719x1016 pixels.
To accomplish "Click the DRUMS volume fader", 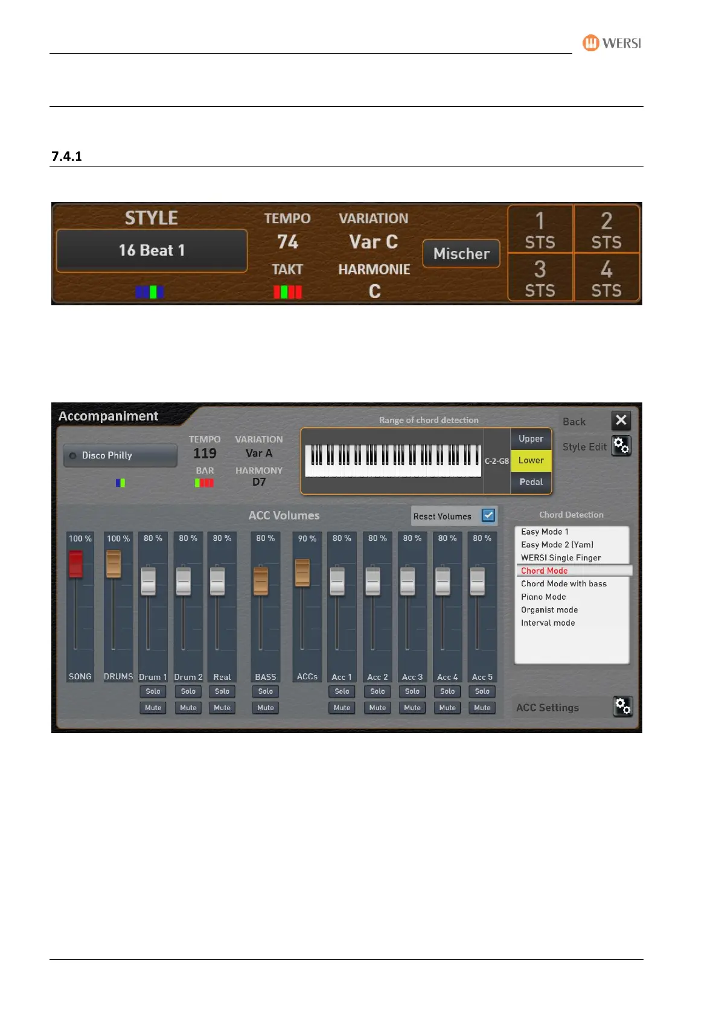I will pos(113,564).
